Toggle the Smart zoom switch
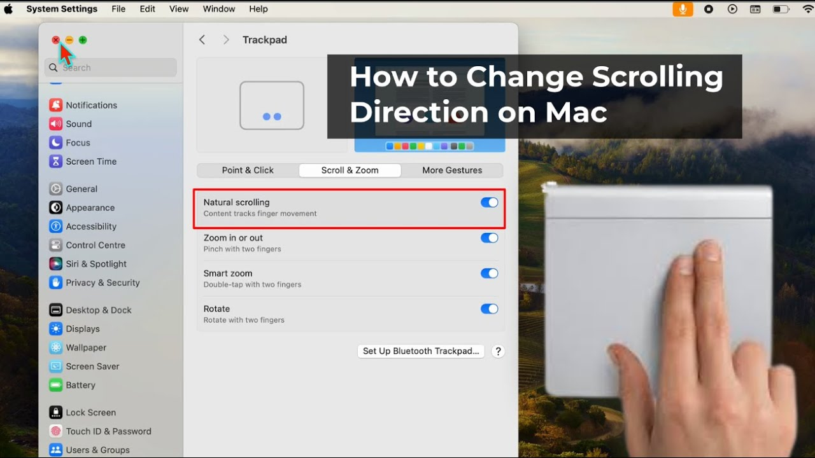Viewport: 815px width, 458px height. click(x=489, y=274)
